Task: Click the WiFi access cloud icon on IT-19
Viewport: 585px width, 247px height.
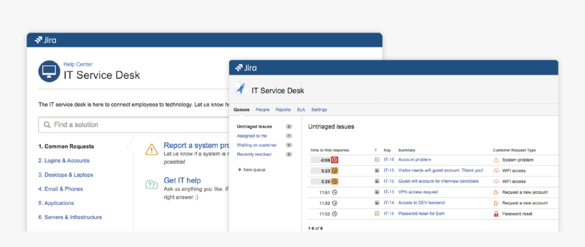Action: (x=496, y=182)
